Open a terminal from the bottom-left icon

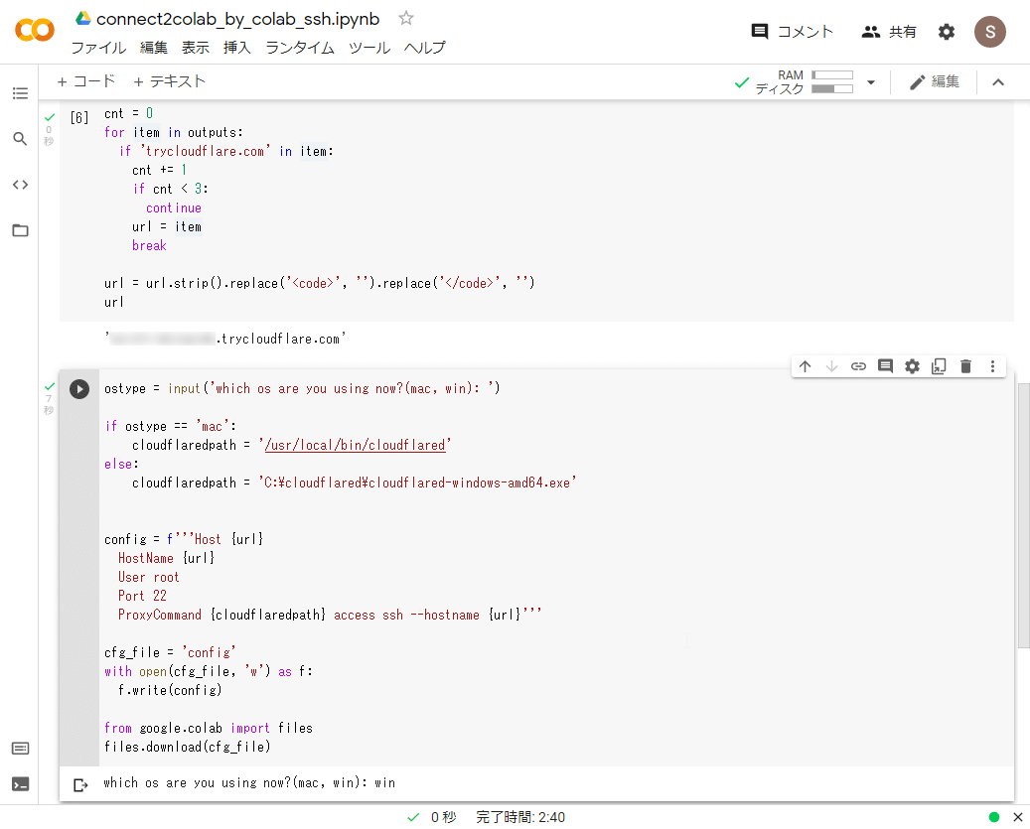(20, 783)
